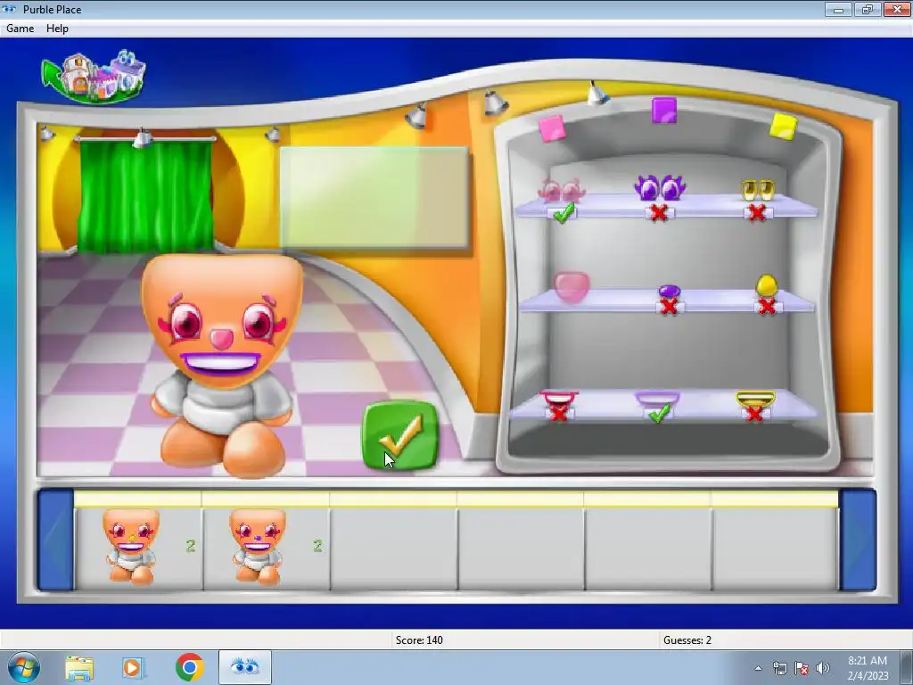
Task: Confirm the guess with the green checkmark
Action: [x=400, y=435]
